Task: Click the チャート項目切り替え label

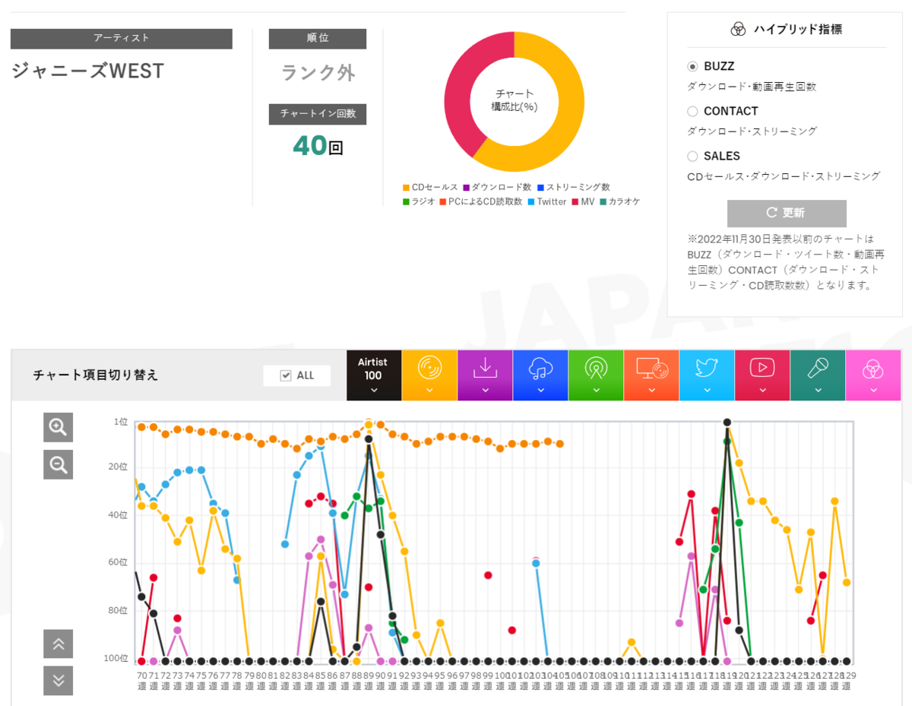Action: pos(96,375)
